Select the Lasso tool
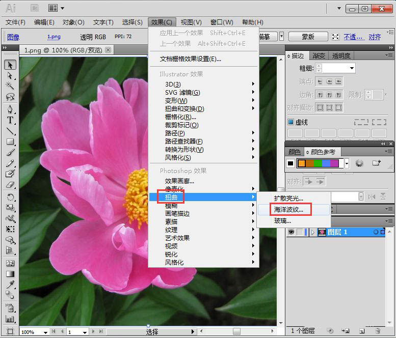Viewport: 396px width, 338px height. coord(10,97)
